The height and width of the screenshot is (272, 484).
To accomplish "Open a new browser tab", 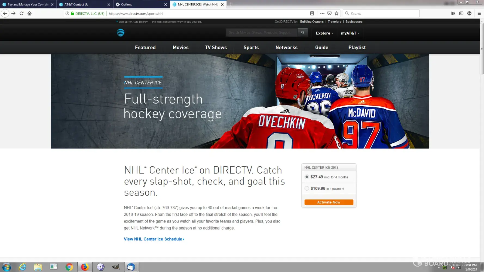I will click(231, 4).
